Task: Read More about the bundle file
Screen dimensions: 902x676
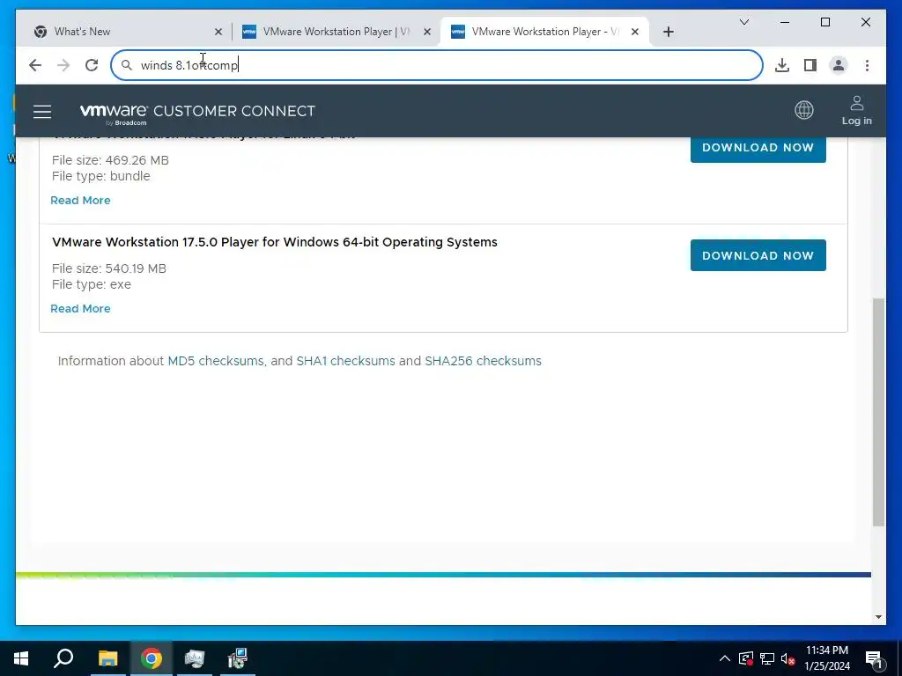Action: [80, 200]
